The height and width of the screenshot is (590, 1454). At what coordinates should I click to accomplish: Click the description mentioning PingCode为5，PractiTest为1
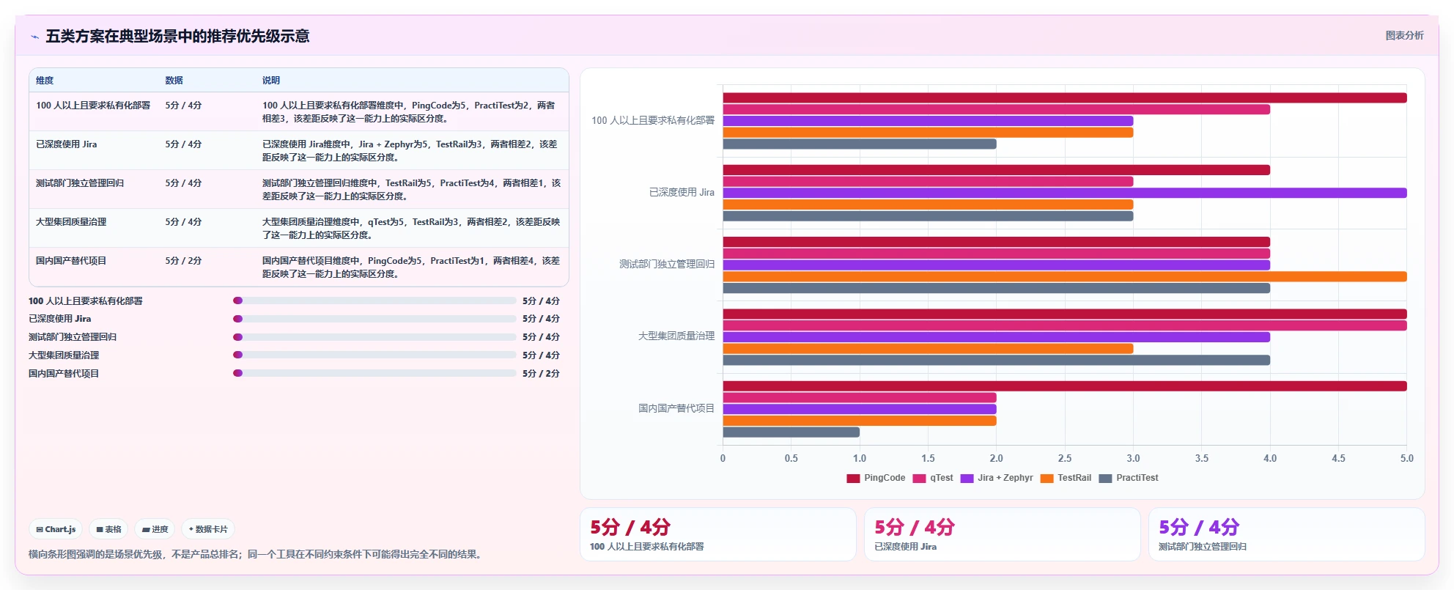click(x=411, y=268)
